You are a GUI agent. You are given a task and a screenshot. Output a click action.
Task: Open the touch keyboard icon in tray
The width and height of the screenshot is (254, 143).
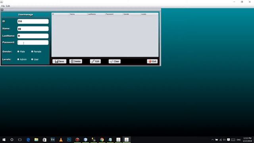tap(233, 139)
